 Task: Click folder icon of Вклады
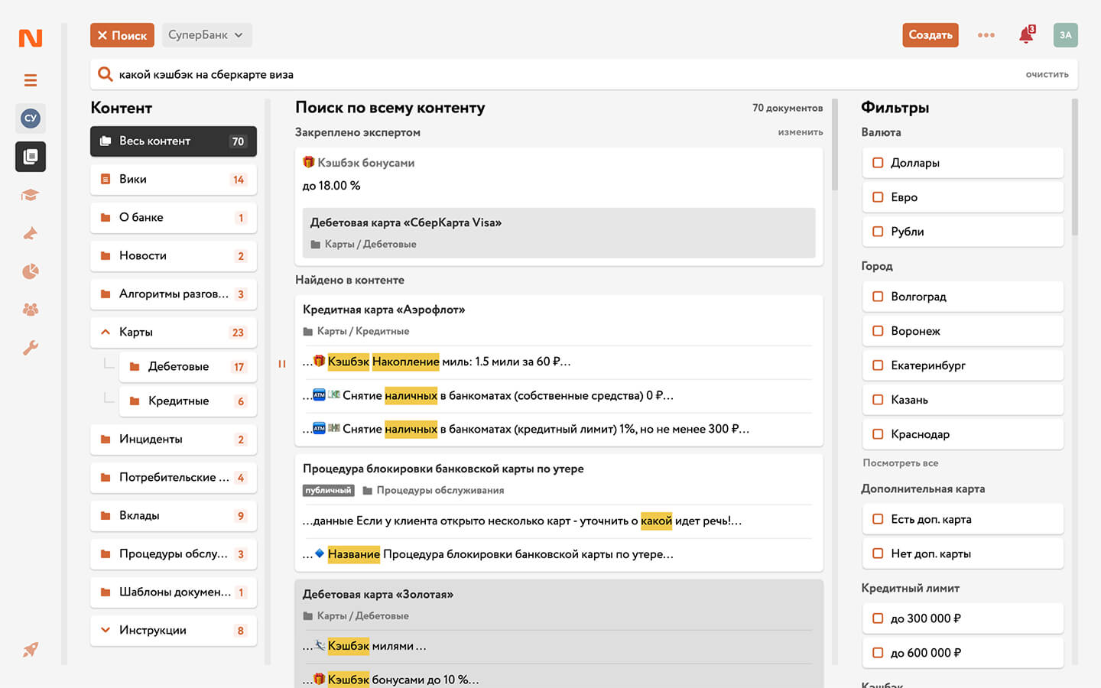click(x=106, y=516)
